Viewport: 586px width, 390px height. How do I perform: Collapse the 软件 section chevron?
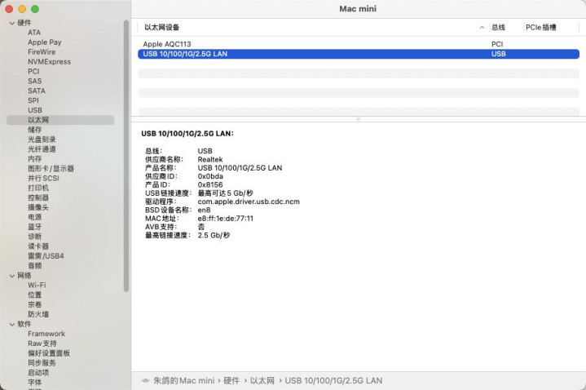tap(12, 325)
